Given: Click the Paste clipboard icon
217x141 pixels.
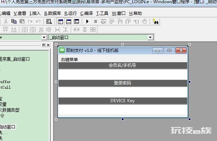Looking at the screenshot, I should tap(22, 22).
